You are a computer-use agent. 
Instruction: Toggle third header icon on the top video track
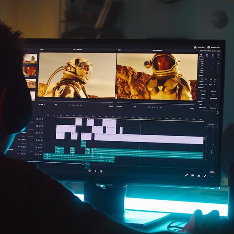(43, 119)
